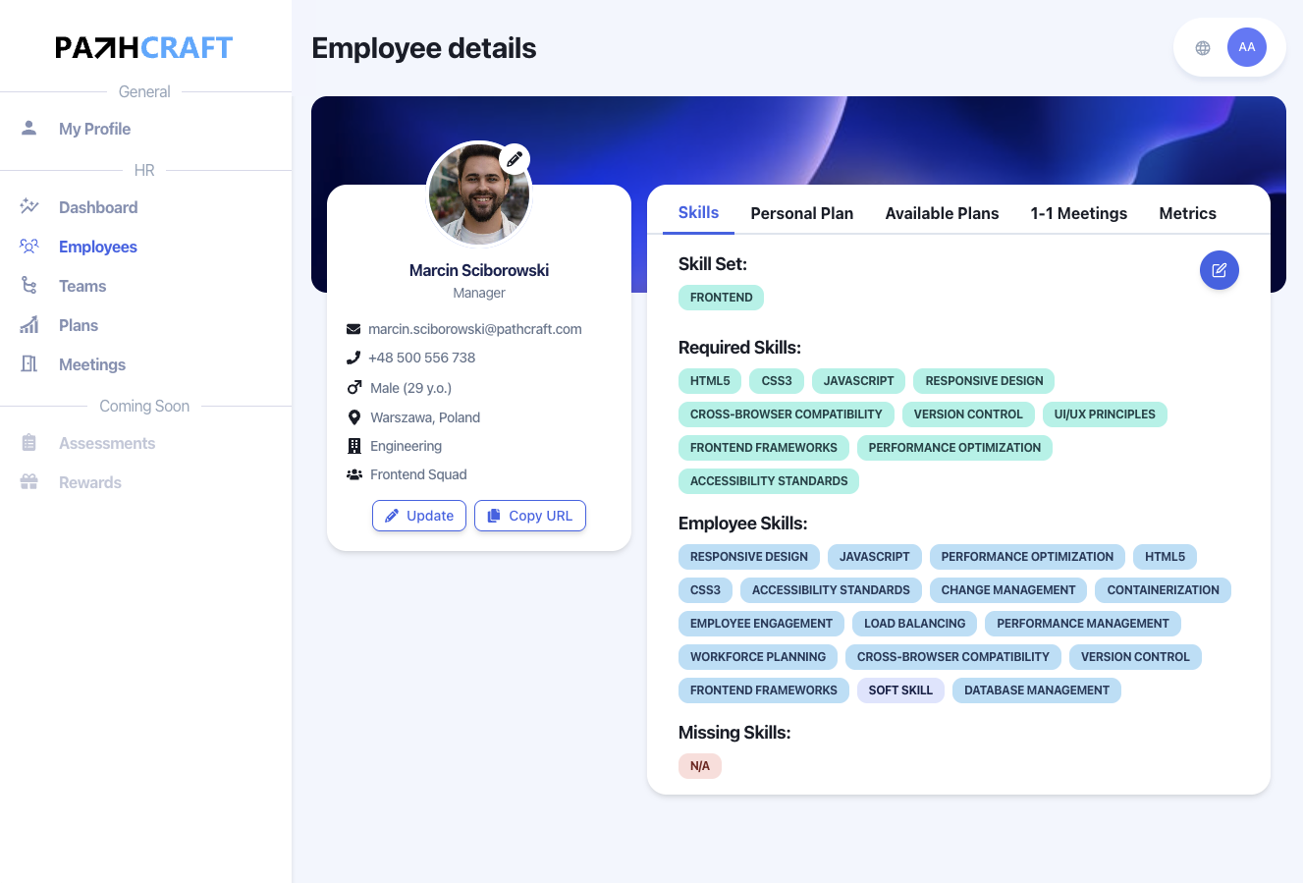Click the EMPLOYEE ENGAGEMENT chip
This screenshot has width=1303, height=883.
pos(761,624)
